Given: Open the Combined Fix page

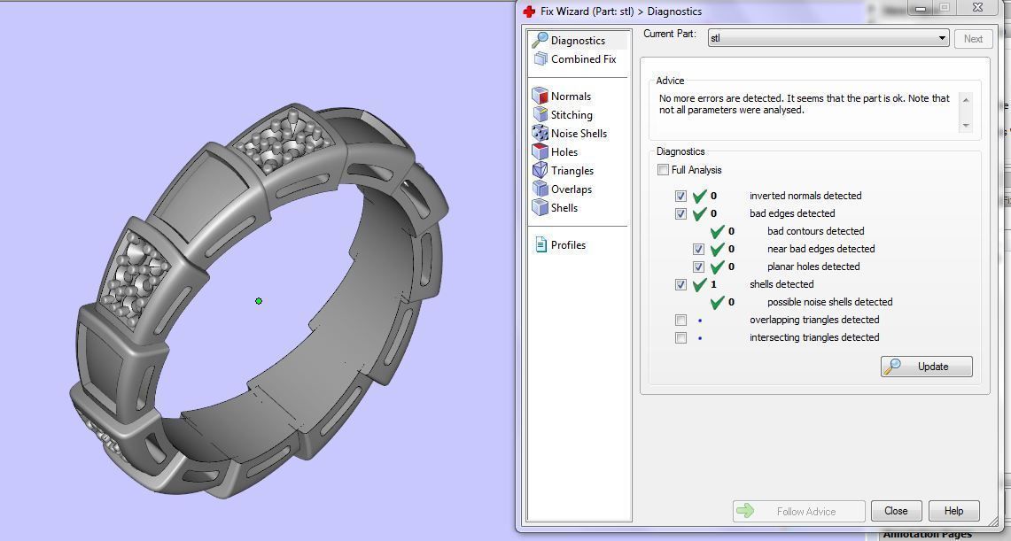Looking at the screenshot, I should click(584, 59).
